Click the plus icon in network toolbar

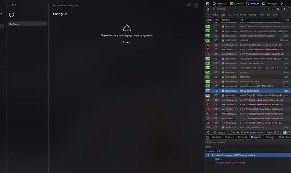point(272,9)
